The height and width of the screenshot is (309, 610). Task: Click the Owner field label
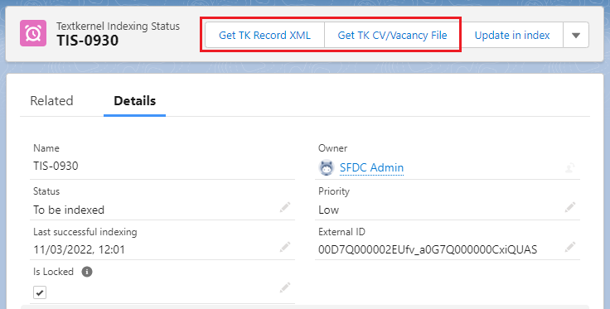(x=332, y=148)
